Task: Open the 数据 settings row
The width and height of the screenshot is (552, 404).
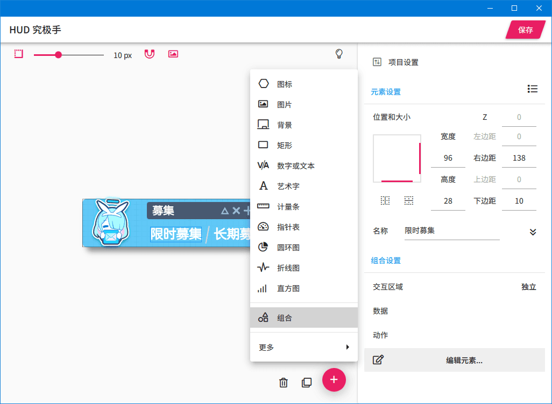Action: pyautogui.click(x=455, y=311)
